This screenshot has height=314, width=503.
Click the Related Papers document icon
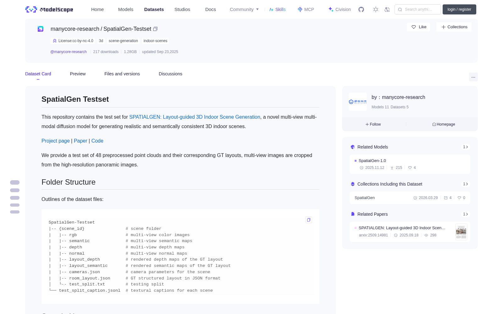[x=353, y=214]
